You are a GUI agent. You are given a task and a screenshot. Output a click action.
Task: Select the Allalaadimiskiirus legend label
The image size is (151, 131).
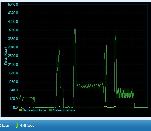coord(64,110)
